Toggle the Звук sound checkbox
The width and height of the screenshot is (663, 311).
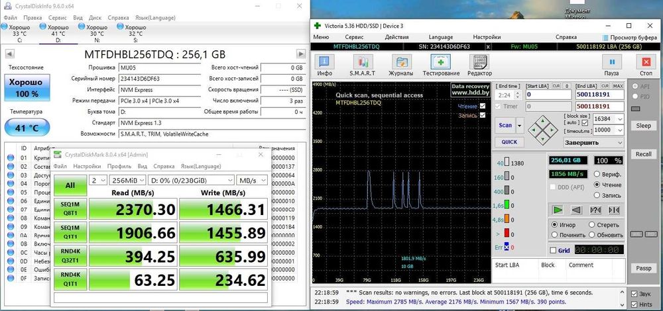coord(634,294)
